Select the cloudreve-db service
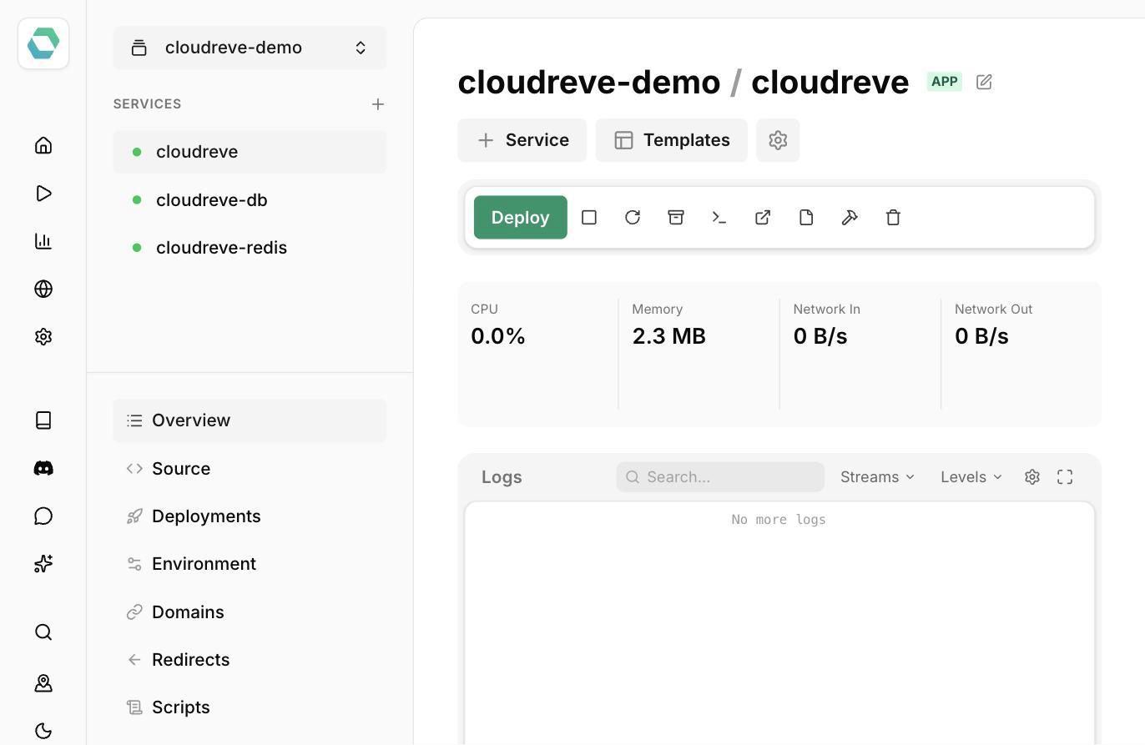 pos(250,200)
